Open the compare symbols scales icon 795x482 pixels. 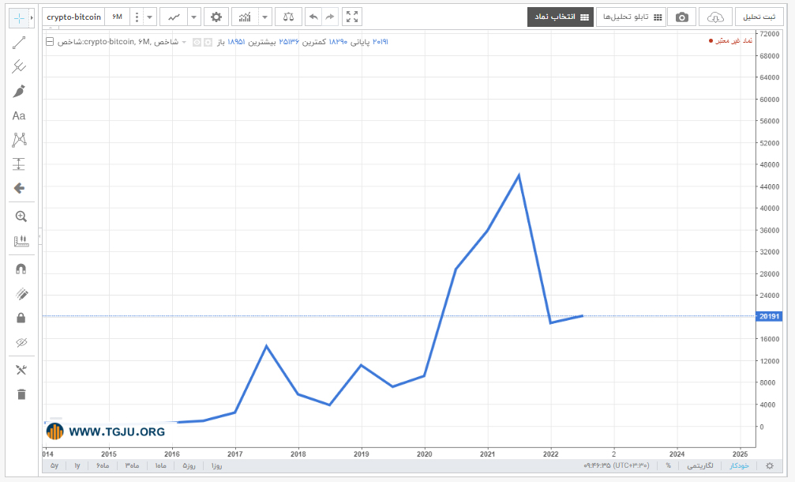(288, 17)
